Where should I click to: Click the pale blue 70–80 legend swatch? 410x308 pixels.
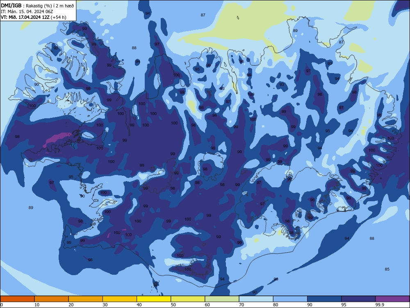point(256,299)
